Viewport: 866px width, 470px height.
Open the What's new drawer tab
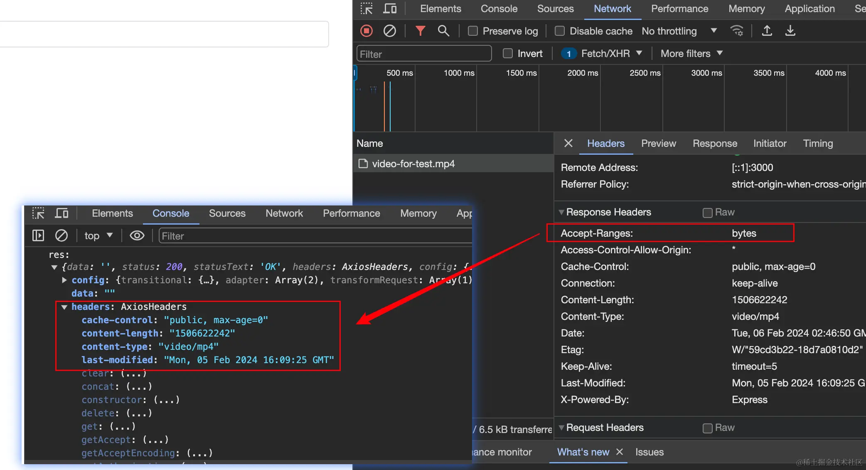(583, 452)
